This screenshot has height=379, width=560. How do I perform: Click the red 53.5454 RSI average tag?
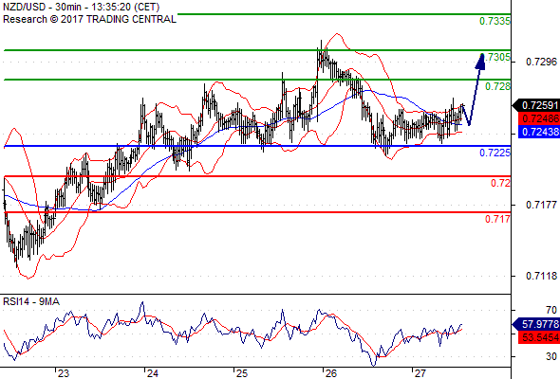[x=539, y=337]
